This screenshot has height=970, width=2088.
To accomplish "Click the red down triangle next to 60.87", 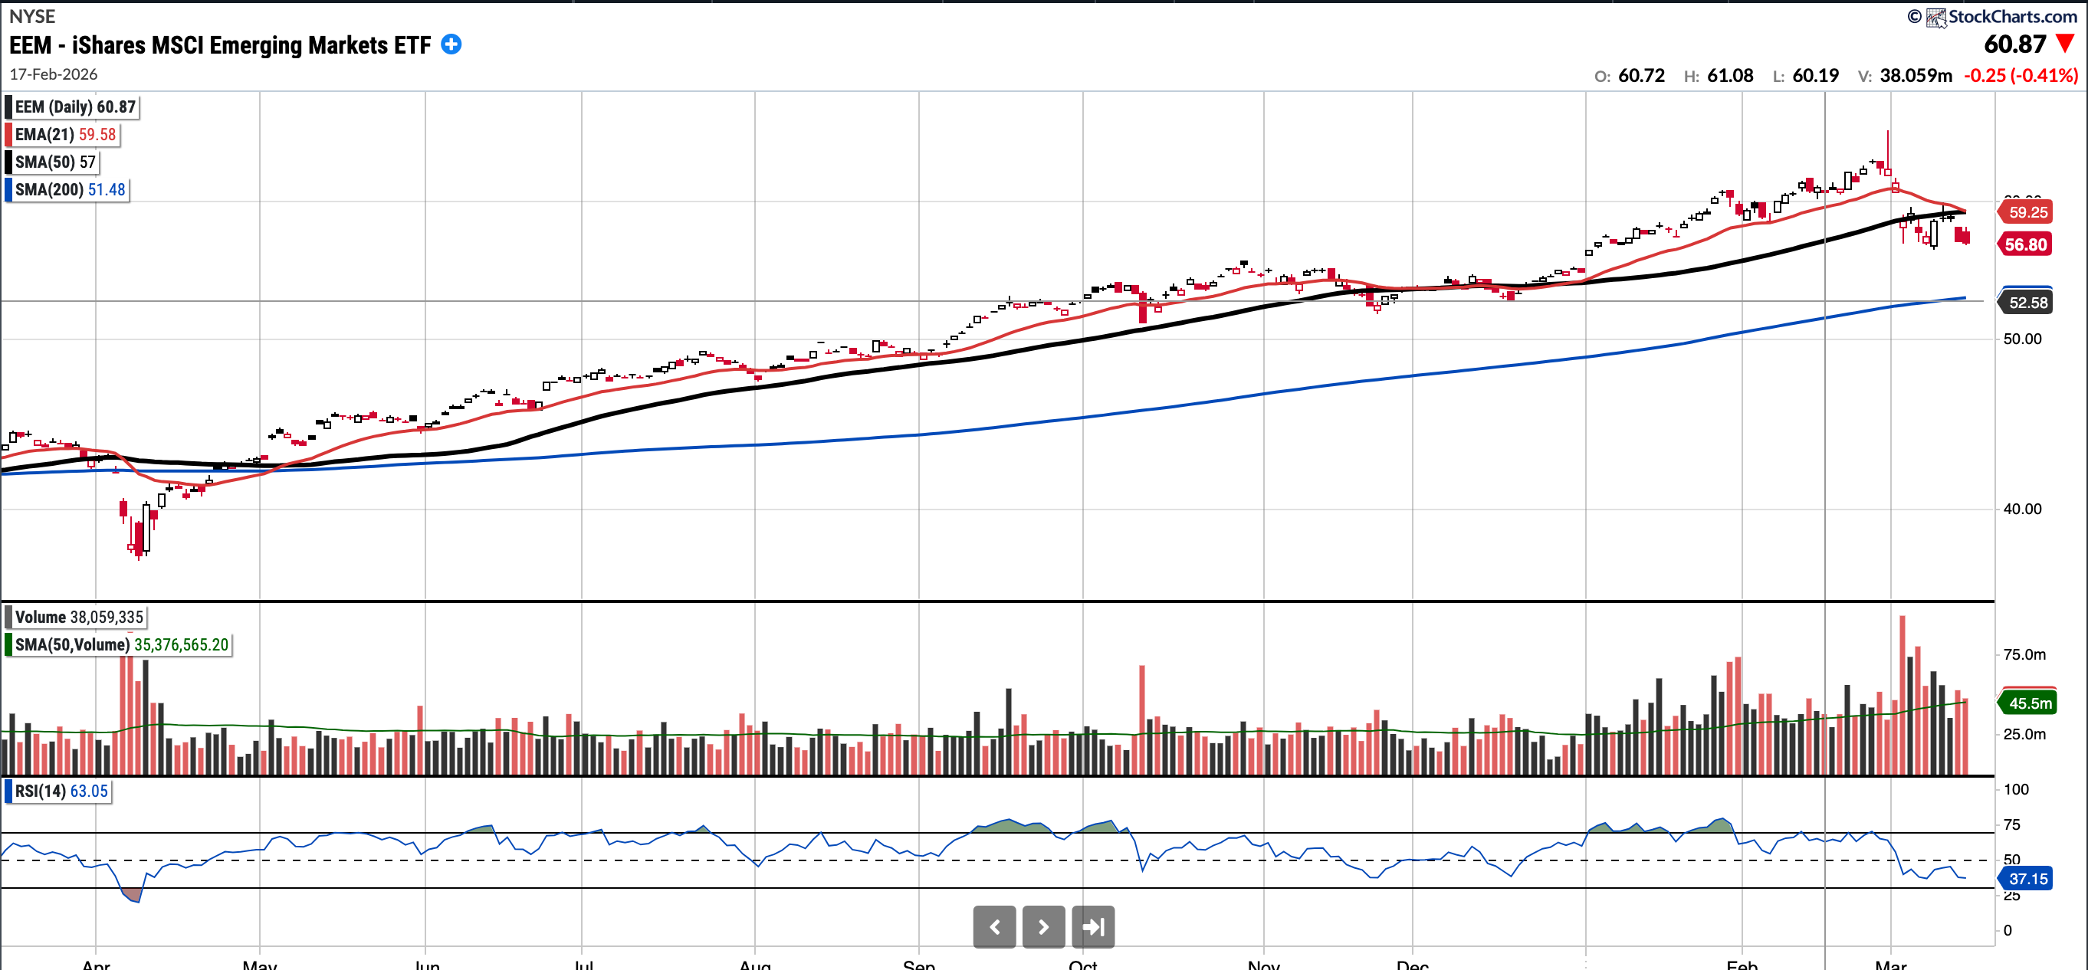I will pyautogui.click(x=2064, y=44).
